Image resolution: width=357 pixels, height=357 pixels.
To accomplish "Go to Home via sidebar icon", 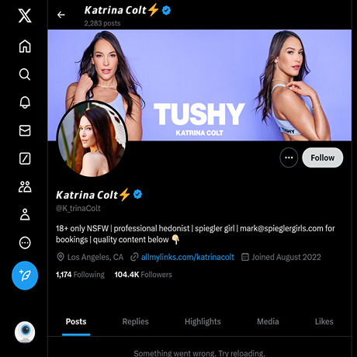I will [x=25, y=47].
